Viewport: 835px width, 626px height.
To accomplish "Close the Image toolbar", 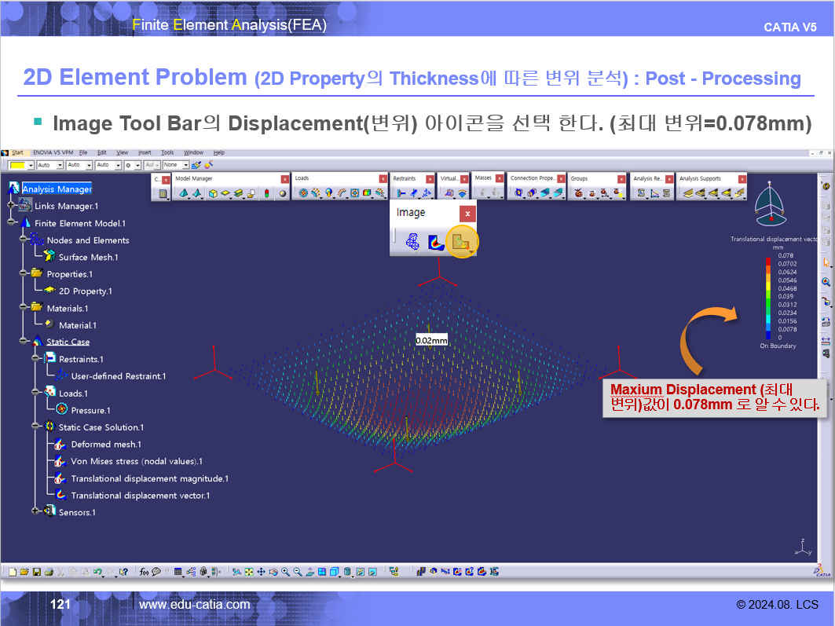I will (467, 213).
